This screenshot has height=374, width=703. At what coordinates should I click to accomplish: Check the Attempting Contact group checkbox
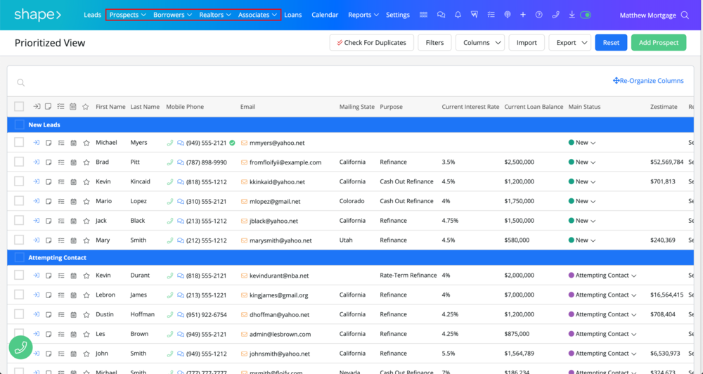tap(19, 258)
